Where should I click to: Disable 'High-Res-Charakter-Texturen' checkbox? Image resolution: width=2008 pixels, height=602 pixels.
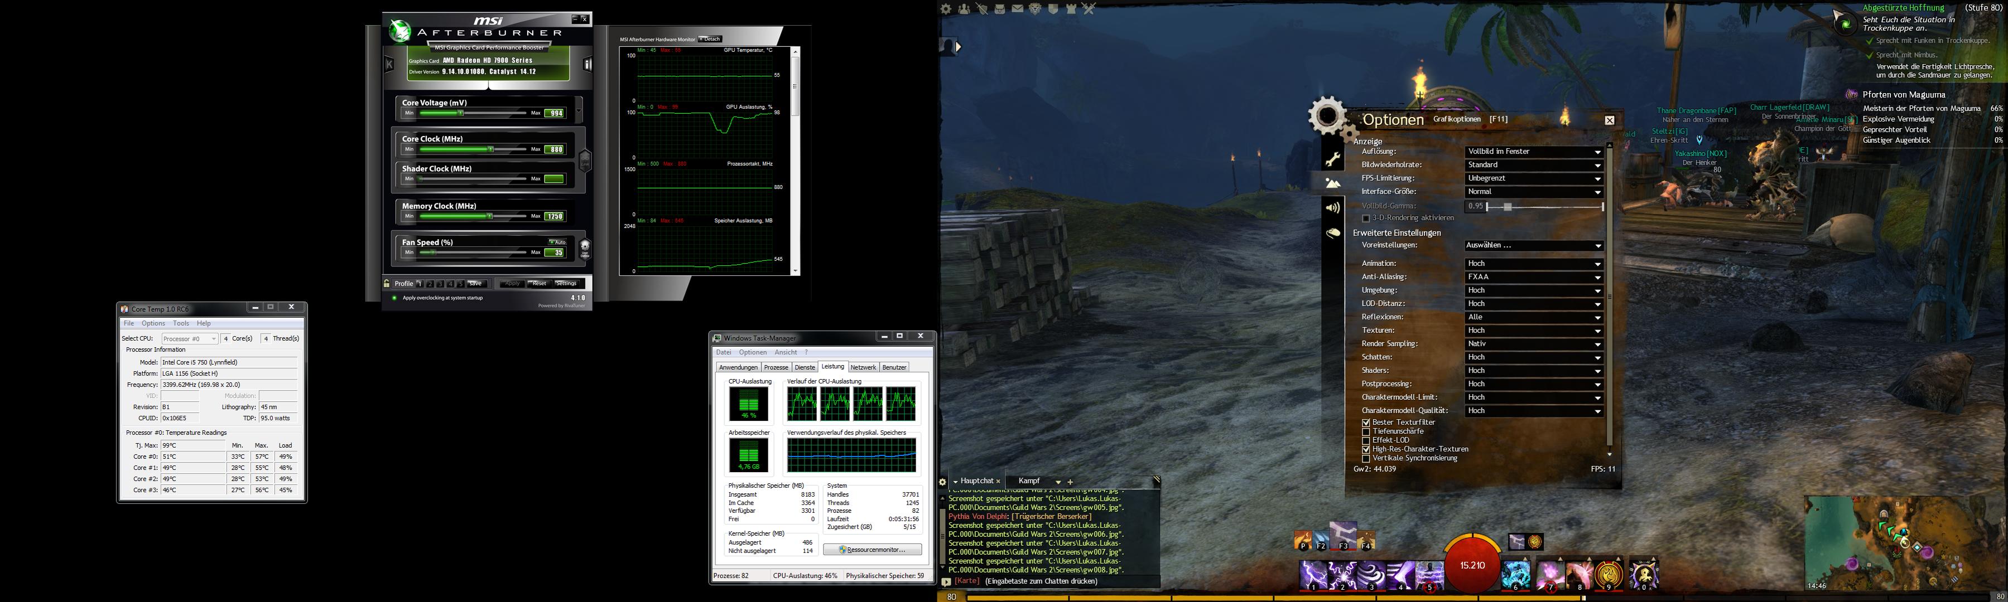click(1366, 449)
